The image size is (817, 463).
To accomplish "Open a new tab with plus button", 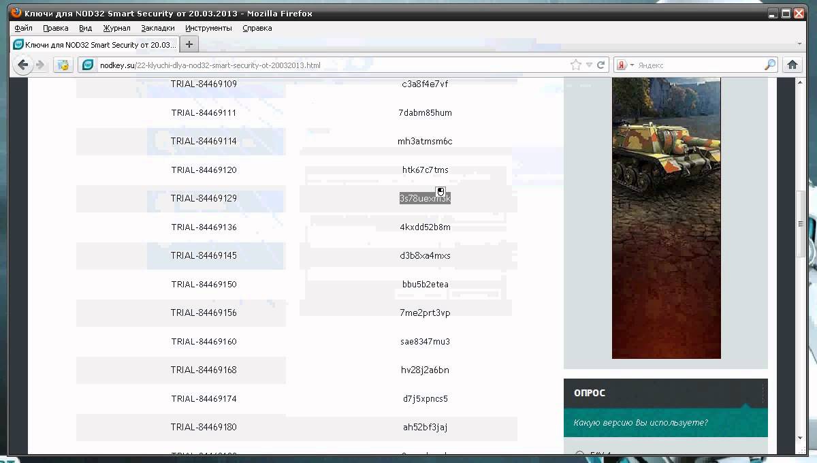I will [189, 44].
